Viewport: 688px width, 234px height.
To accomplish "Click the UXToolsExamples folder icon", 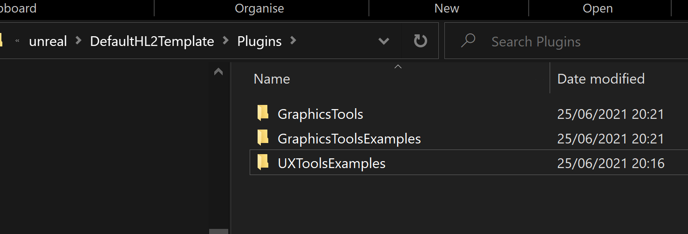I will point(263,163).
